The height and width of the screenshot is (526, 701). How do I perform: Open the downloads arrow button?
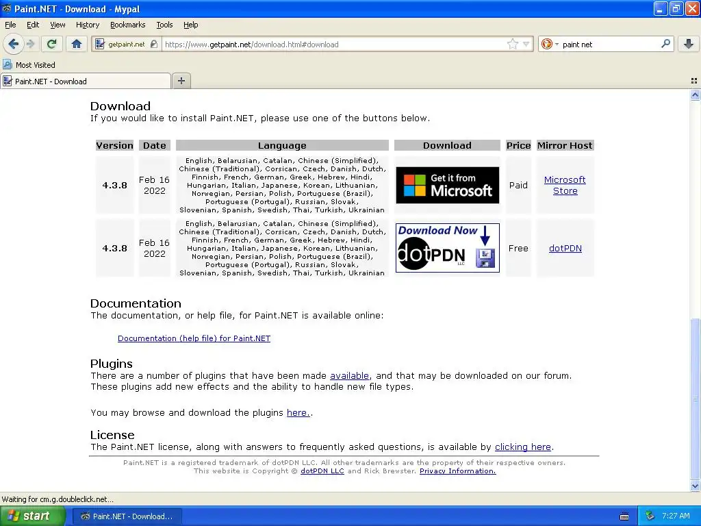[689, 44]
